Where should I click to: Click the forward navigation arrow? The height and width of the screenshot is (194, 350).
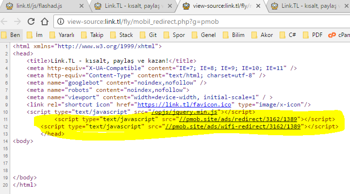pyautogui.click(x=17, y=21)
